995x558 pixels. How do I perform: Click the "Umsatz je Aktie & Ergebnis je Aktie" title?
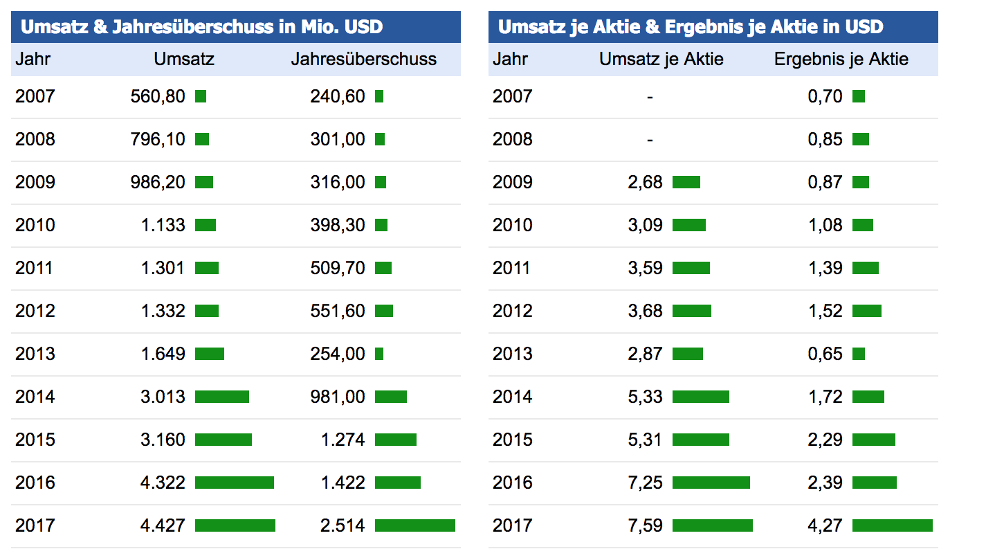[691, 27]
